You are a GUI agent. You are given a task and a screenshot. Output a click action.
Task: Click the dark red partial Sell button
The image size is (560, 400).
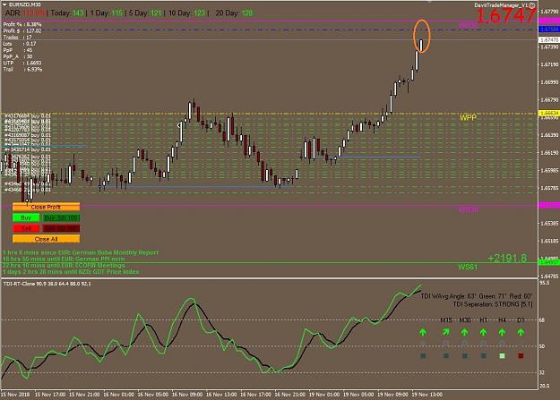point(62,228)
